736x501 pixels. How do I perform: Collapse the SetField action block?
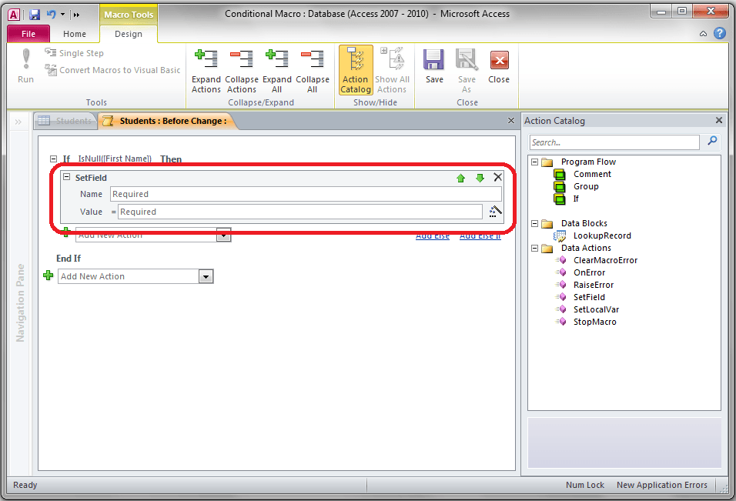(66, 177)
